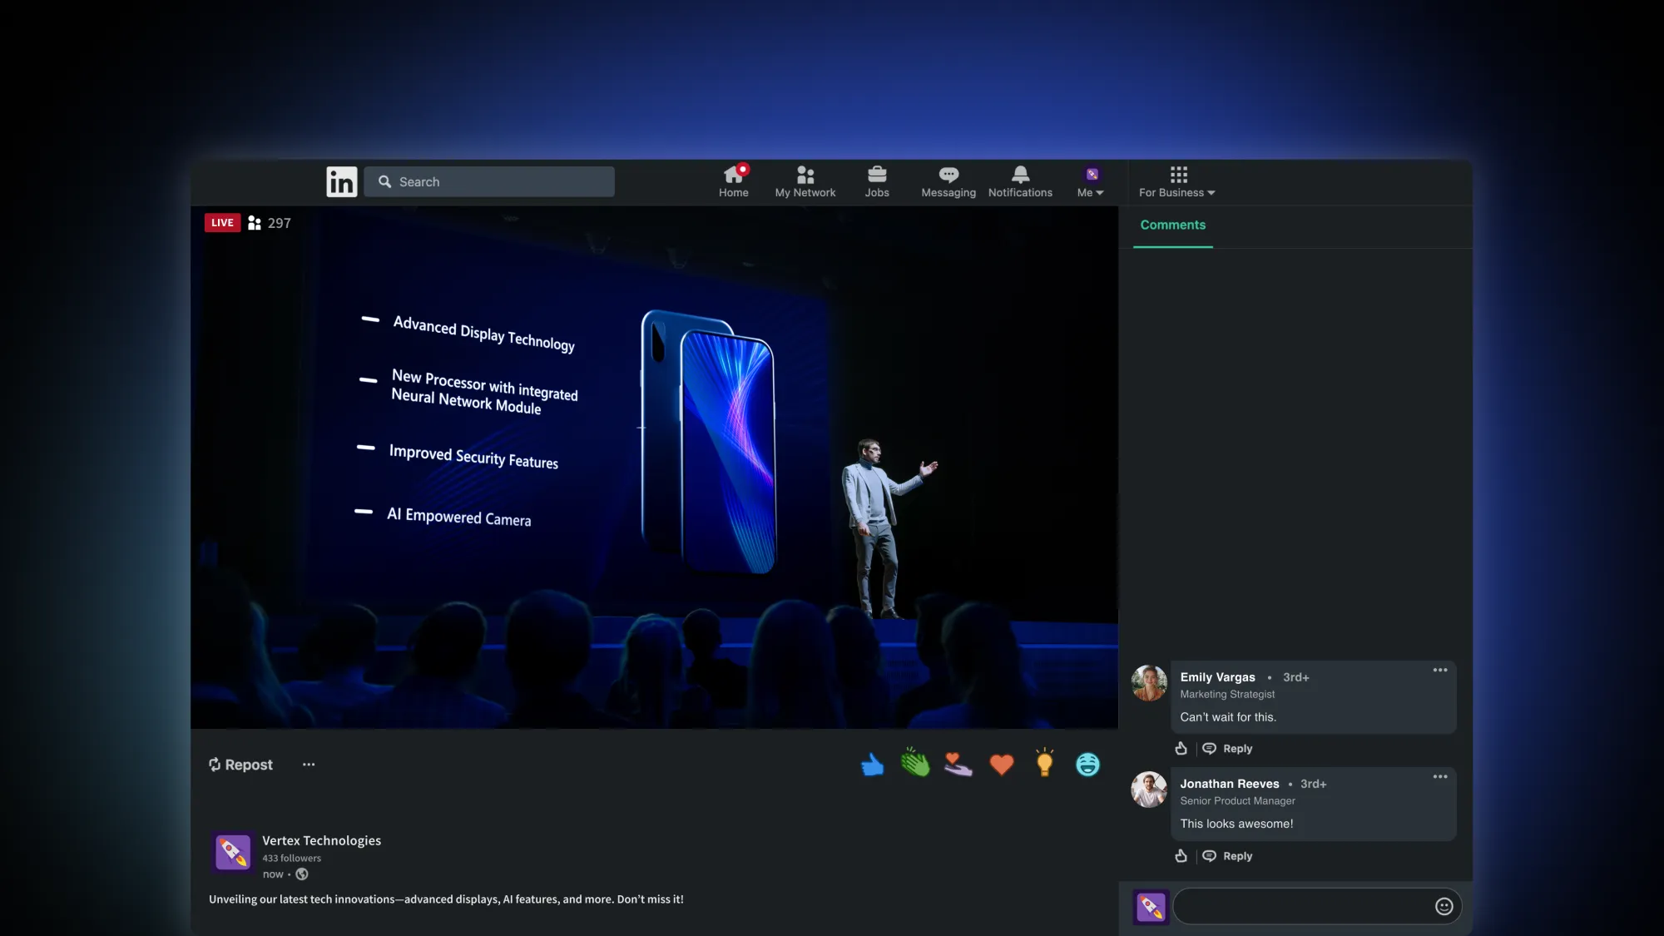React with the lightbulb insightful emoji
This screenshot has width=1664, height=936.
[1044, 764]
